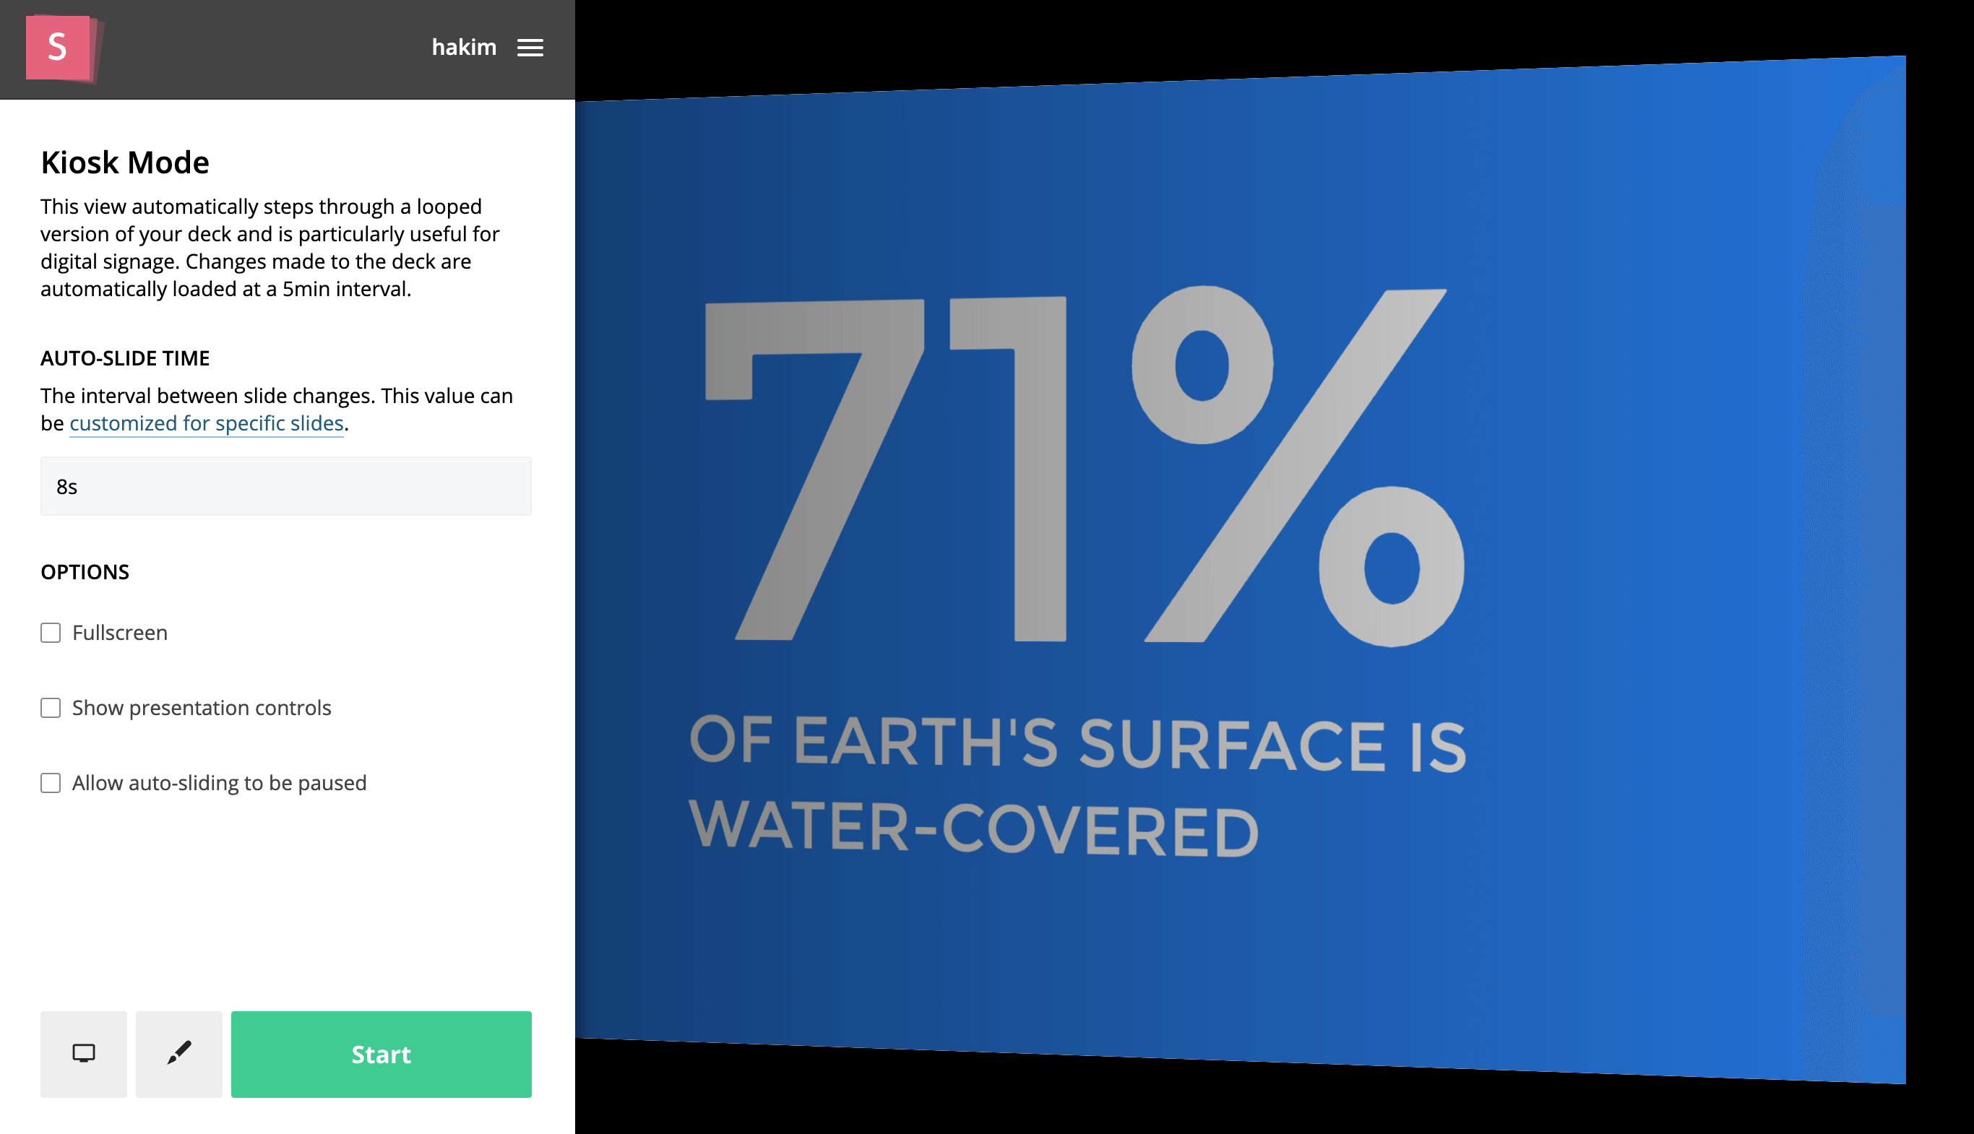Screen dimensions: 1974x1134
Task: Click the Slides 'S' logo
Action: pos(61,48)
